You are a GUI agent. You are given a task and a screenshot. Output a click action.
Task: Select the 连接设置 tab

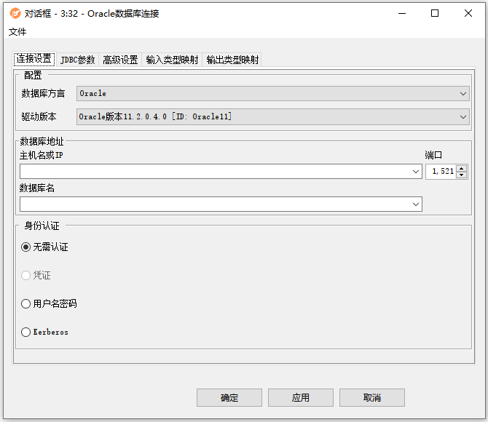click(x=34, y=59)
